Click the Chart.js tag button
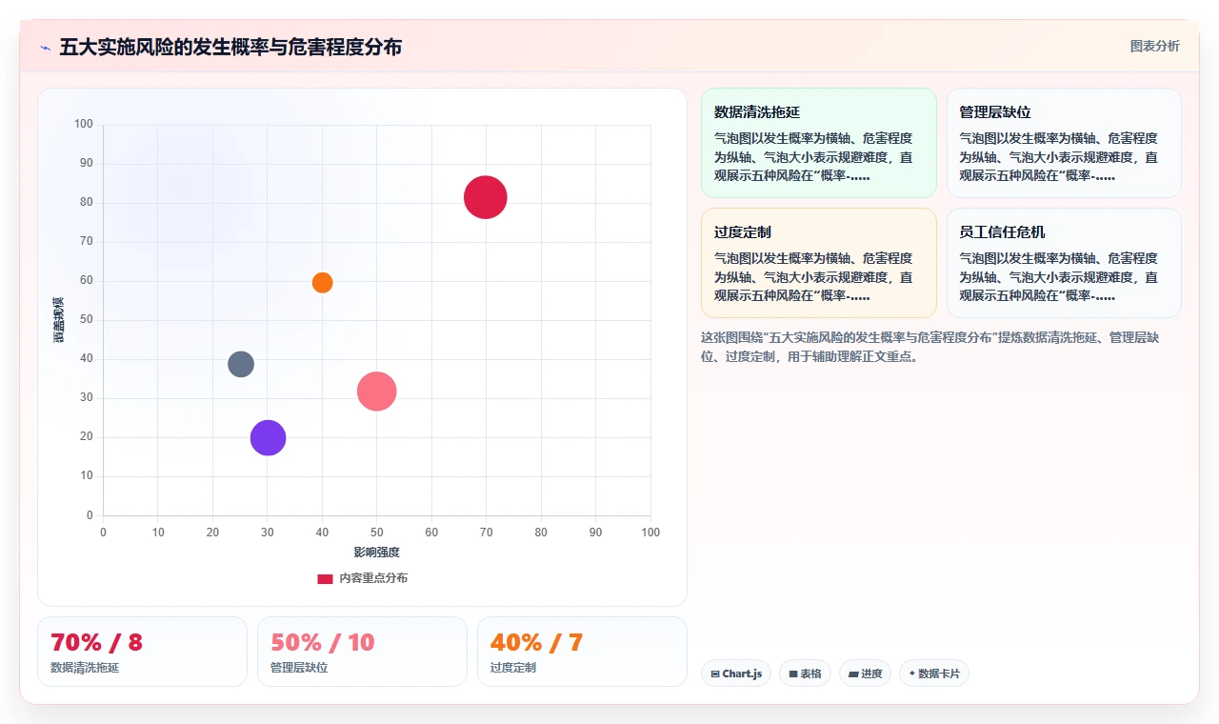Screen dimensions: 1219x724 pyautogui.click(x=736, y=674)
